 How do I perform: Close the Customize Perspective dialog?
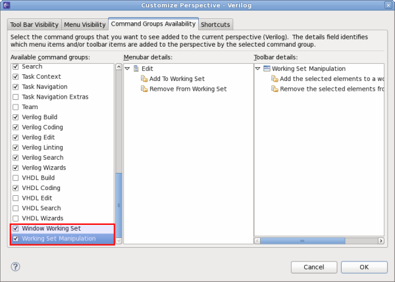point(388,5)
